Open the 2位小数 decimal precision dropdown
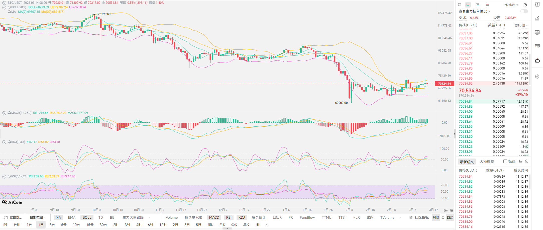This screenshot has width=543, height=230. click(511, 5)
